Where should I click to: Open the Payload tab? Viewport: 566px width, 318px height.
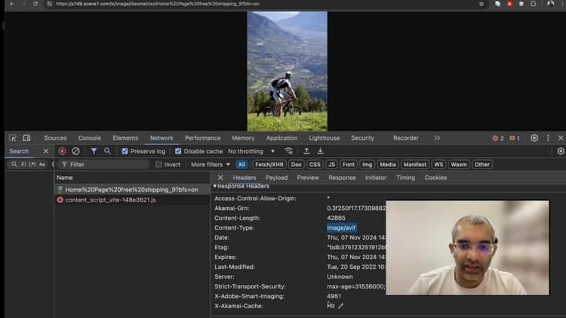(x=276, y=178)
